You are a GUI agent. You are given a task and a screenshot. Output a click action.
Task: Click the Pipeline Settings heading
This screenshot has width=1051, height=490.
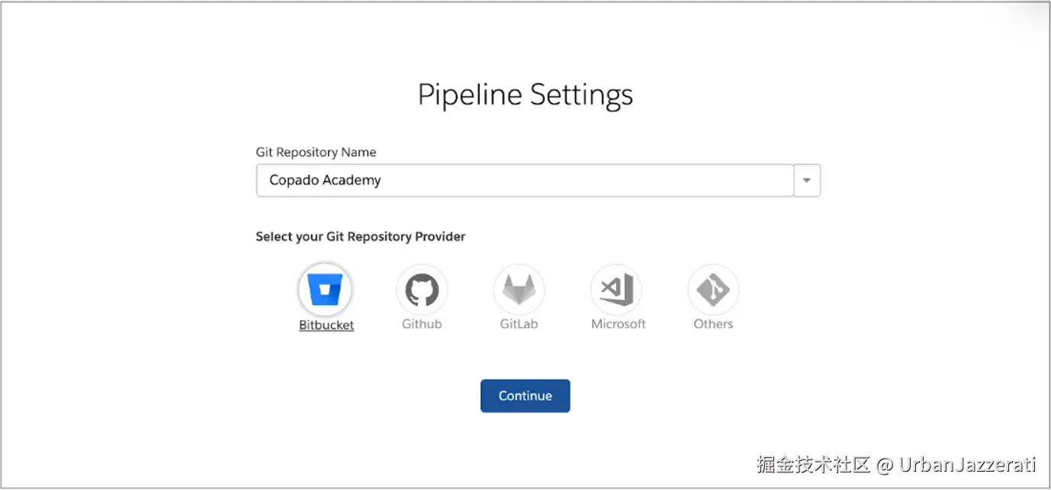click(525, 95)
